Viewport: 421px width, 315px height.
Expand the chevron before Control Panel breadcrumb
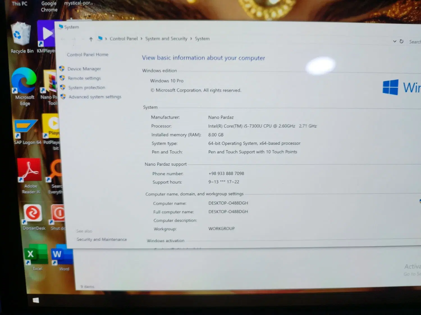106,39
